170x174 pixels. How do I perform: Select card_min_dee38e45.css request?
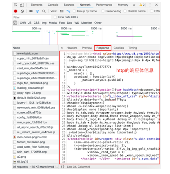(x=35, y=68)
